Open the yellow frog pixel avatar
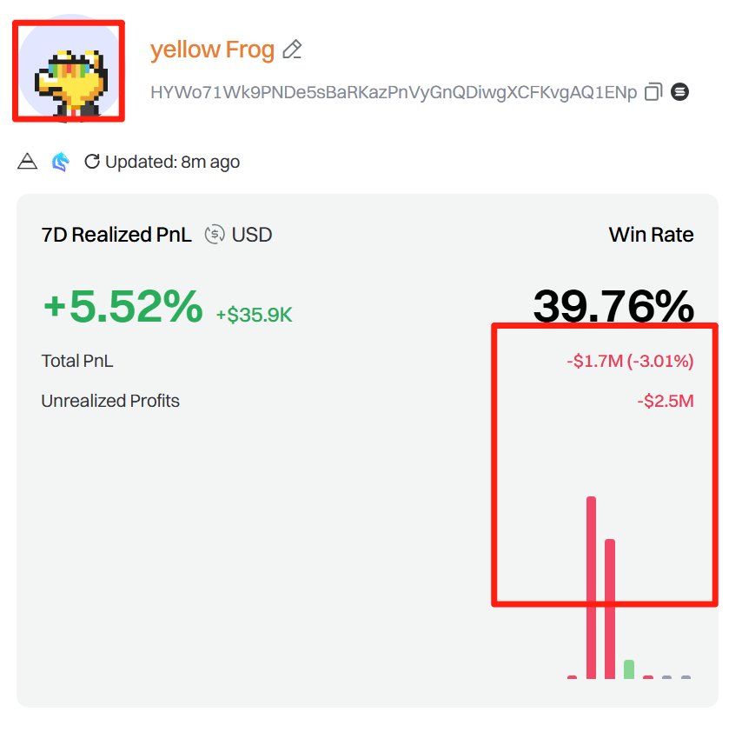This screenshot has height=732, width=742. pos(69,70)
